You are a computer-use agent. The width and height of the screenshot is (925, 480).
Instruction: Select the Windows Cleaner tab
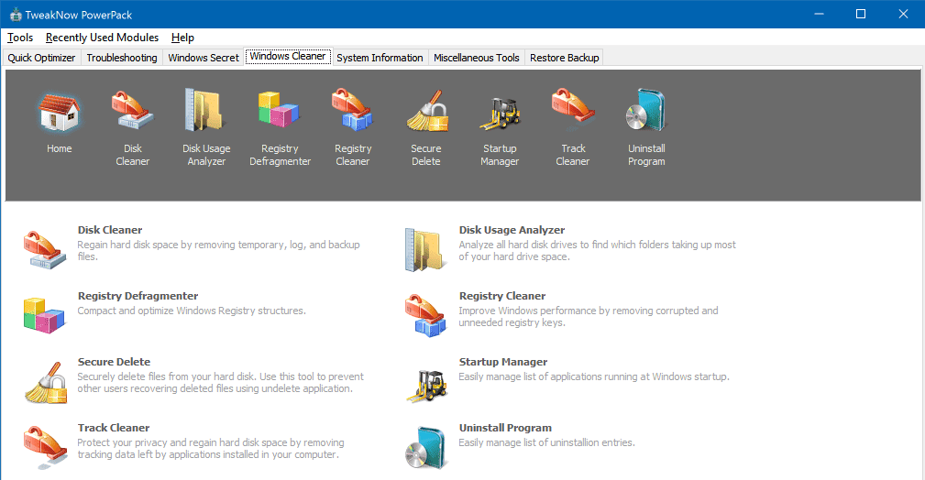click(288, 56)
